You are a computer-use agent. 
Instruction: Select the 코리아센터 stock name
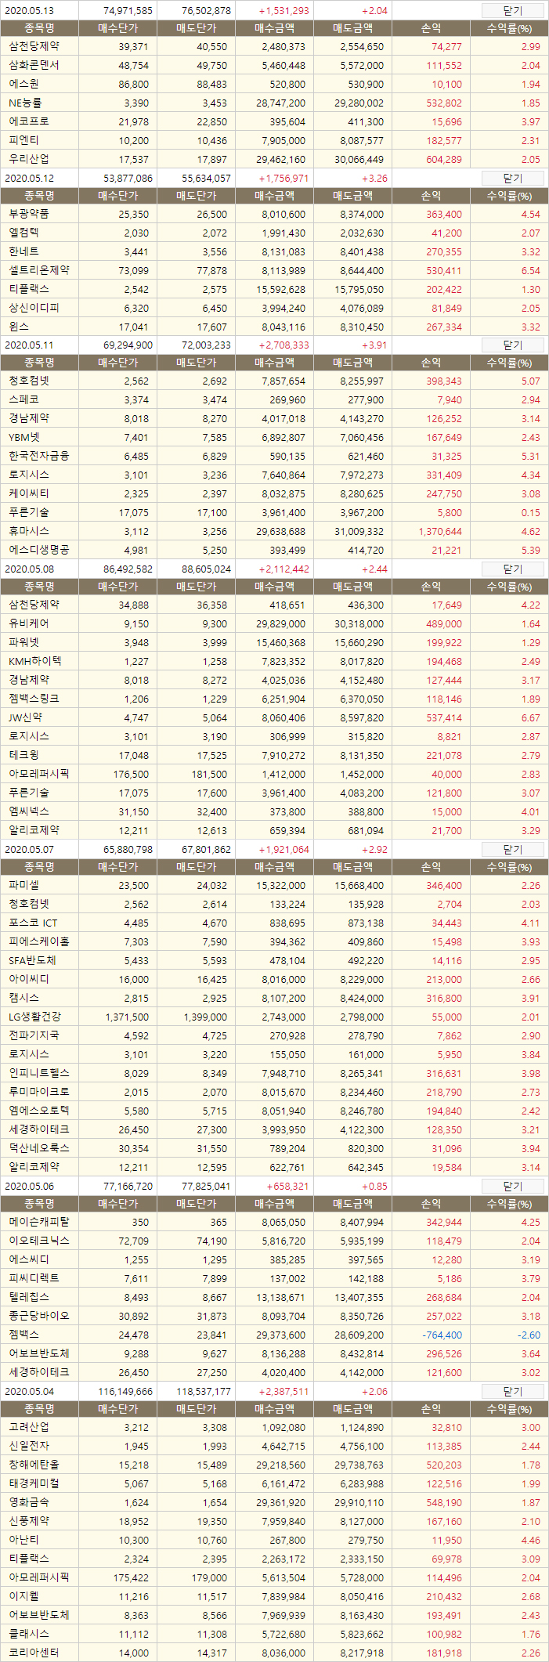tap(34, 1652)
